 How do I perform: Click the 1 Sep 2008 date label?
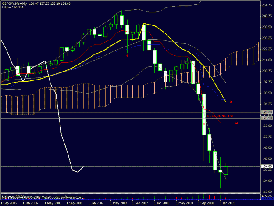tap(206, 203)
